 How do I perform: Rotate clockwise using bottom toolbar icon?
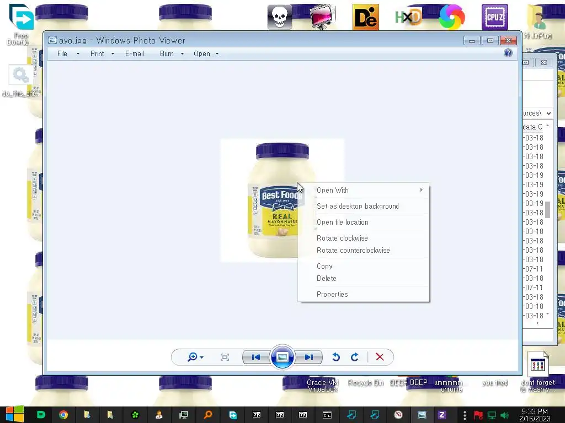[x=355, y=357]
